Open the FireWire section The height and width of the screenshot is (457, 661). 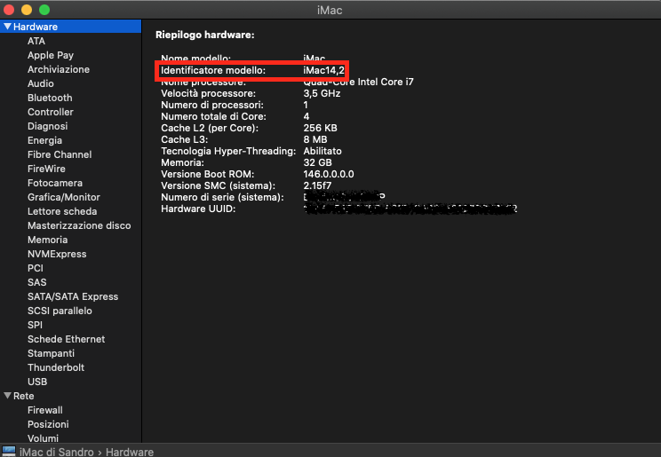click(x=46, y=169)
